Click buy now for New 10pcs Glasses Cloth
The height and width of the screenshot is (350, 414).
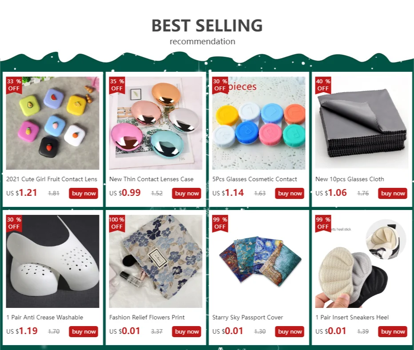point(393,193)
